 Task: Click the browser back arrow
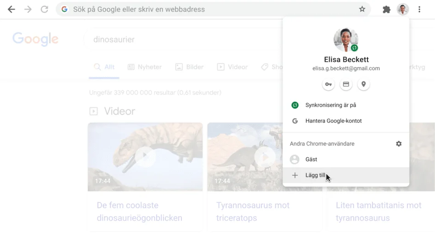[11, 9]
